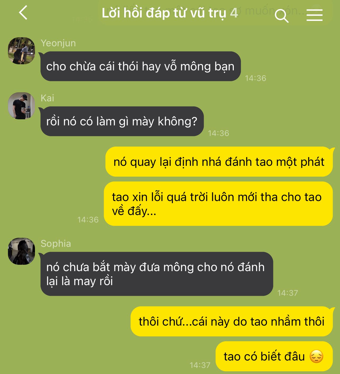Tap the pensive emoji in last message
The image size is (340, 374).
coord(316,356)
